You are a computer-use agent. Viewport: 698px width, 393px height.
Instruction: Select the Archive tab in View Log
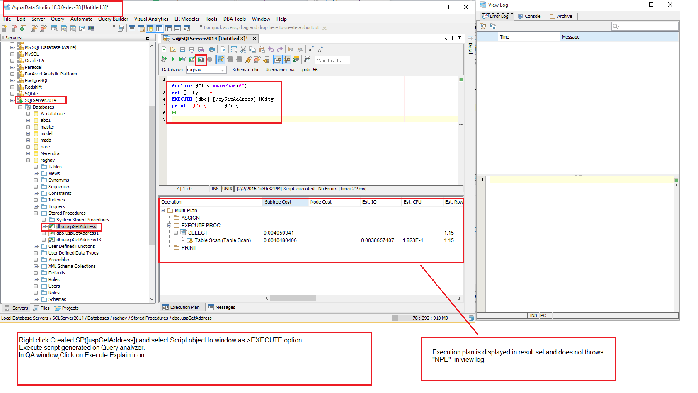coord(561,16)
